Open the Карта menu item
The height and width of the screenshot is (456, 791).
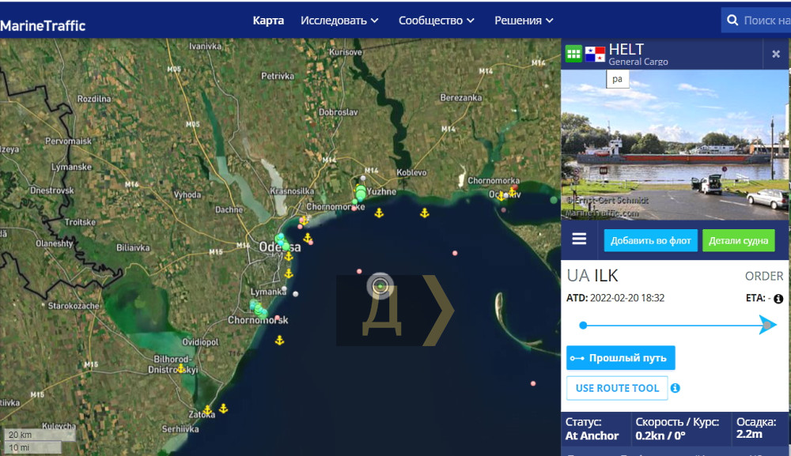268,21
